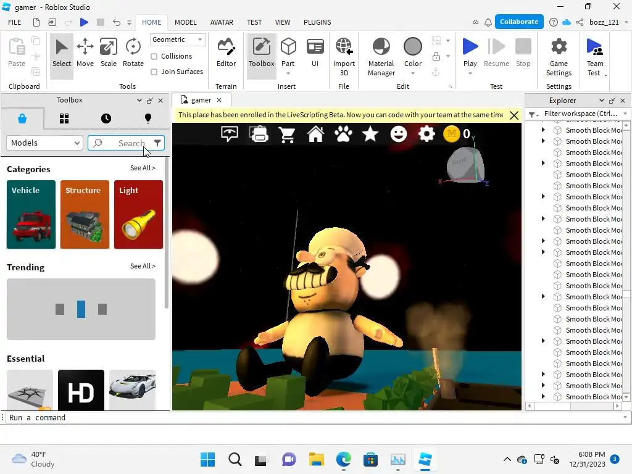
Task: Open the Explorer panel options chevron
Action: pos(601,101)
